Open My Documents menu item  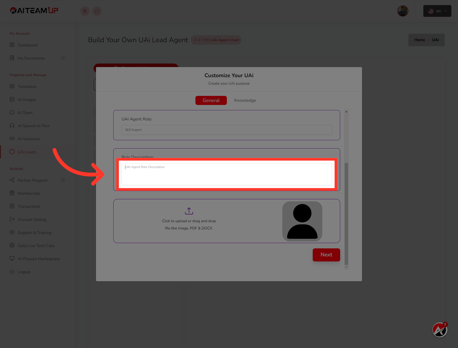click(x=31, y=58)
